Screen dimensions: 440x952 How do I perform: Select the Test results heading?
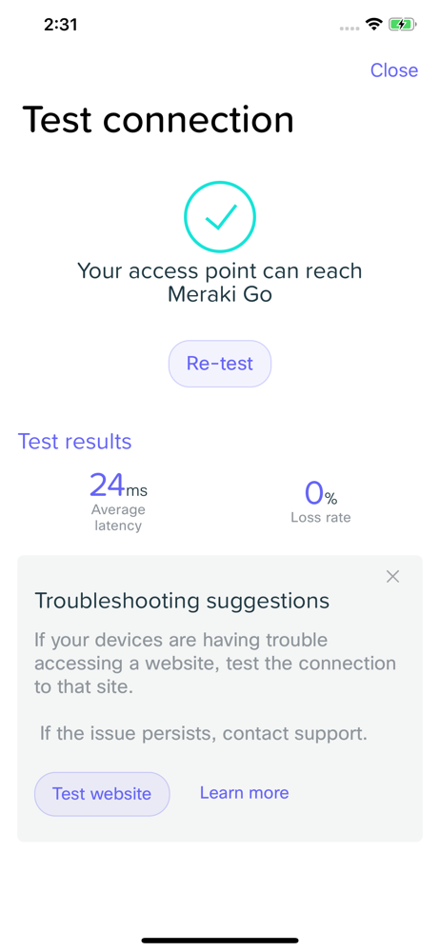[74, 442]
